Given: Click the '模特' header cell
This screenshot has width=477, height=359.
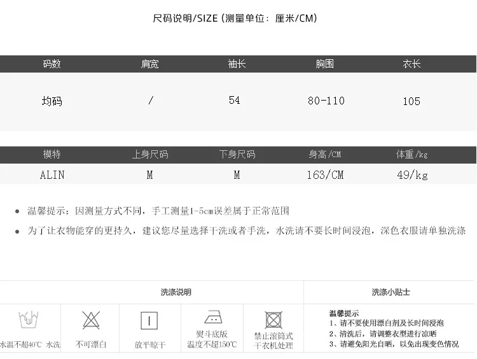Looking at the screenshot, I should [x=52, y=155].
